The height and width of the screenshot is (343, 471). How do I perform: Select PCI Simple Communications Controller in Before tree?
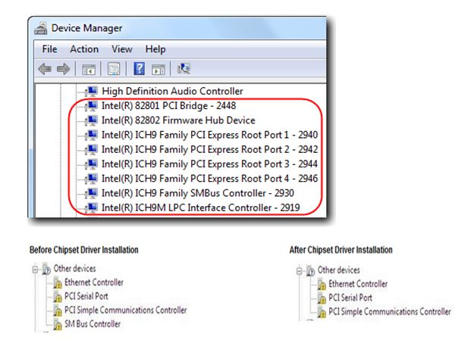[x=126, y=310]
